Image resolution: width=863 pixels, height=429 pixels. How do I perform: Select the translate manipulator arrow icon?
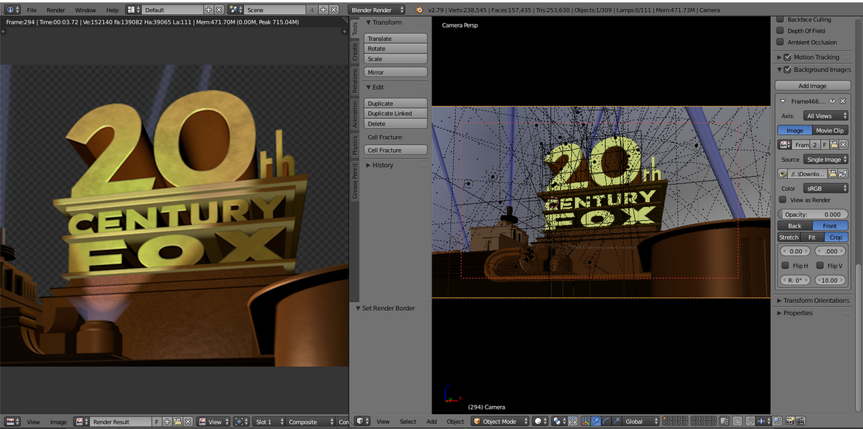click(597, 422)
